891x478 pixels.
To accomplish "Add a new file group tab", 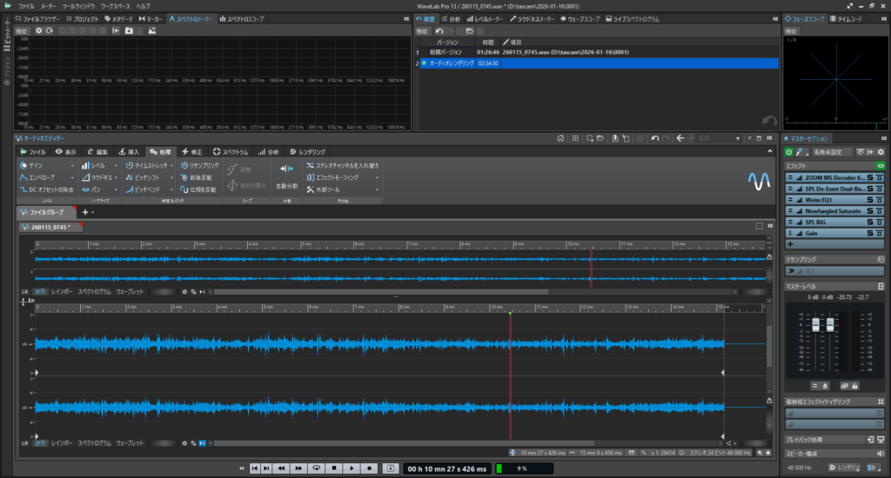I will pyautogui.click(x=84, y=211).
